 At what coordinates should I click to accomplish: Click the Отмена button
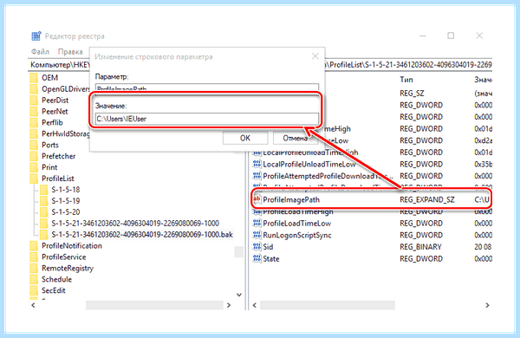coord(296,138)
